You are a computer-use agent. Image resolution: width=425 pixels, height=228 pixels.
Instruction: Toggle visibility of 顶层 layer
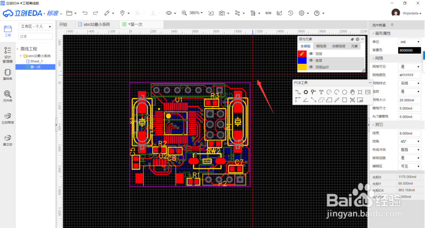click(311, 54)
